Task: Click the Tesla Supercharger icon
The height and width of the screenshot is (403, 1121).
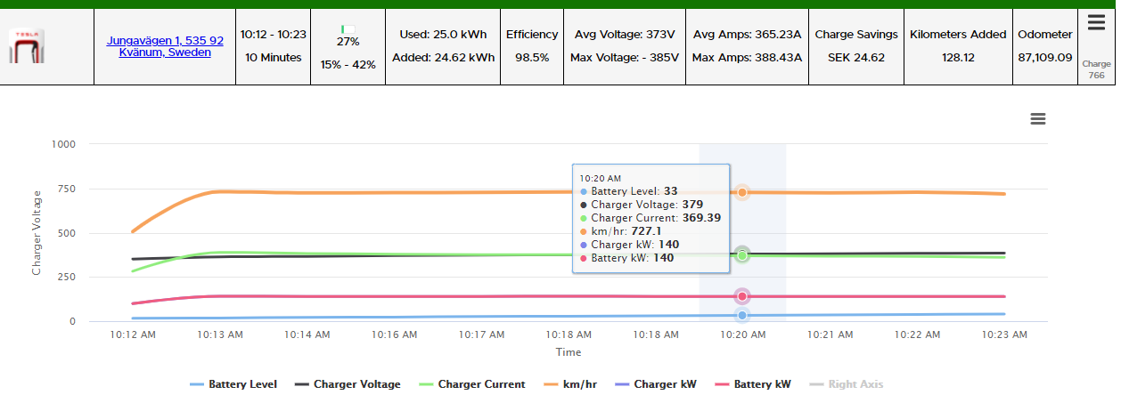Action: 27,46
